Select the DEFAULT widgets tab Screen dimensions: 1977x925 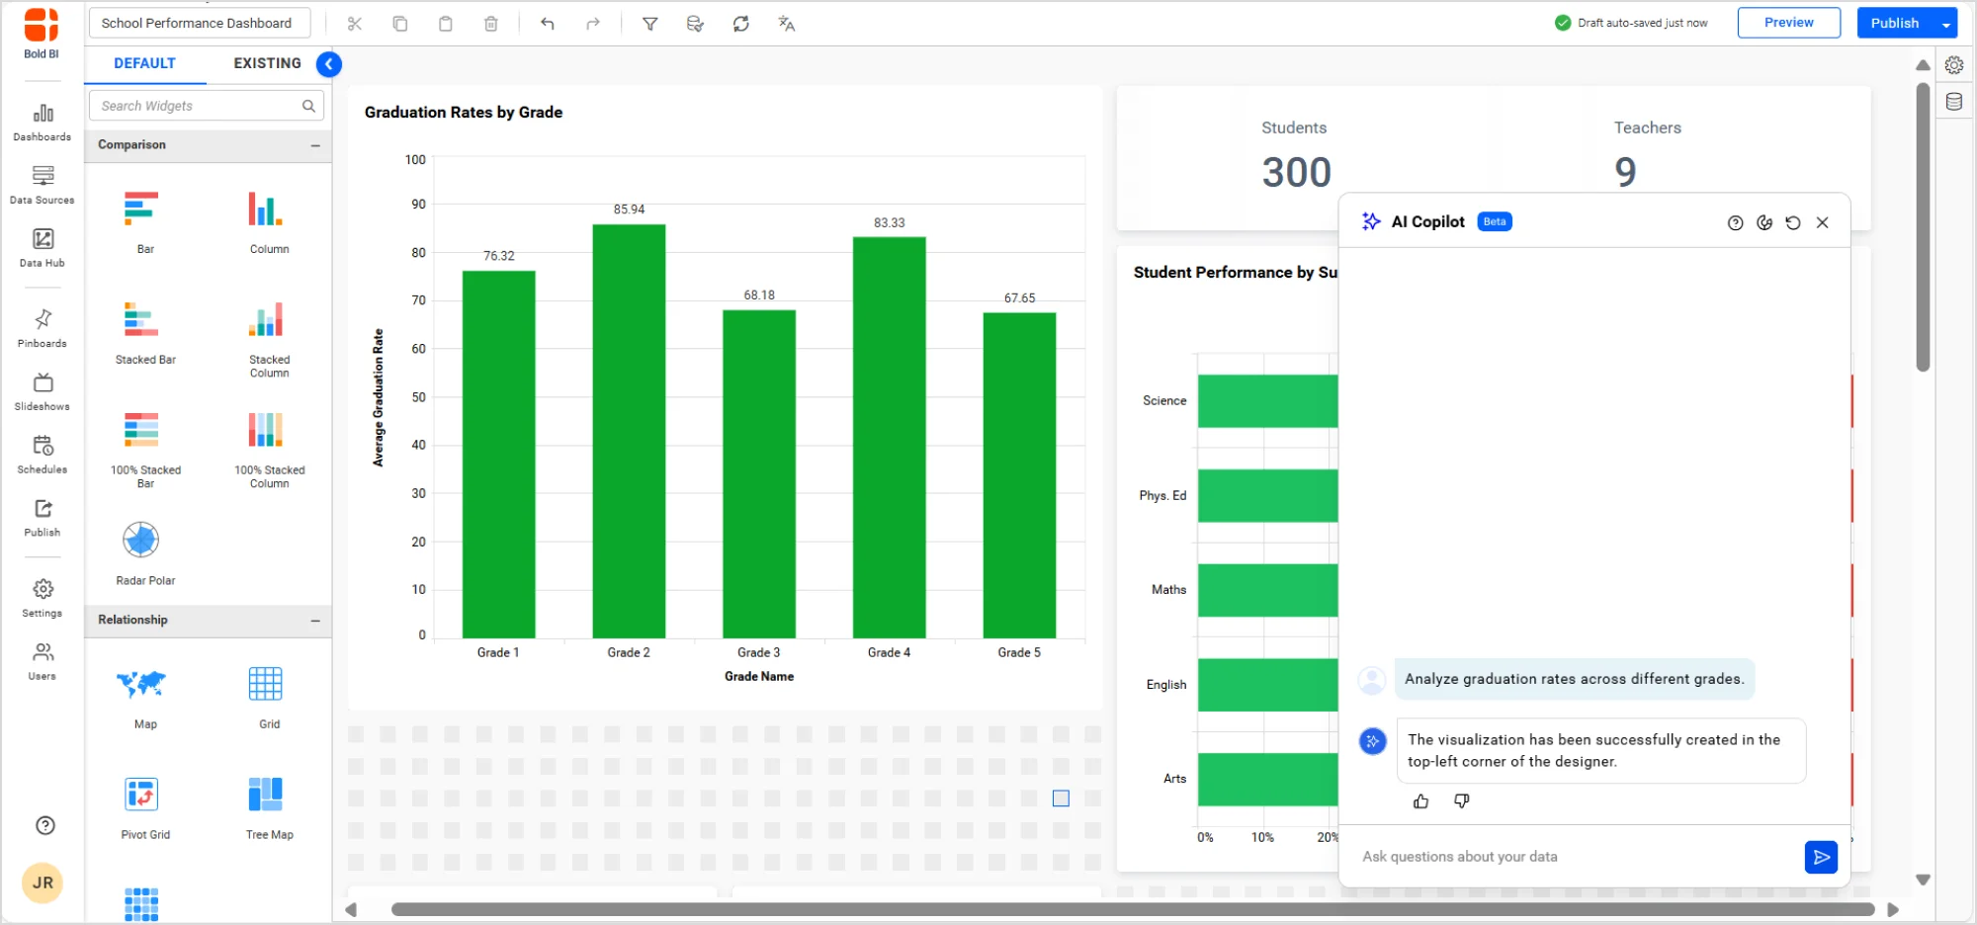pos(144,63)
